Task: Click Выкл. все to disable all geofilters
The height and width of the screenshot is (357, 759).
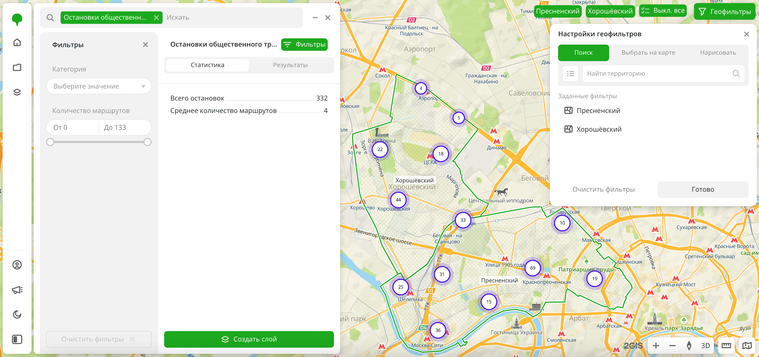Action: pyautogui.click(x=663, y=11)
